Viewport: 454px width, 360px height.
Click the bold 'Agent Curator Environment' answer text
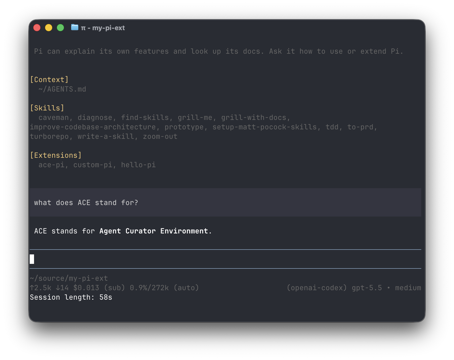click(x=154, y=231)
